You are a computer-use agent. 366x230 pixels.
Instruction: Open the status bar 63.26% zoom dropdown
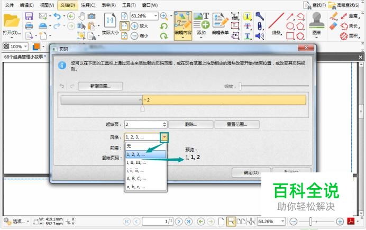282,222
